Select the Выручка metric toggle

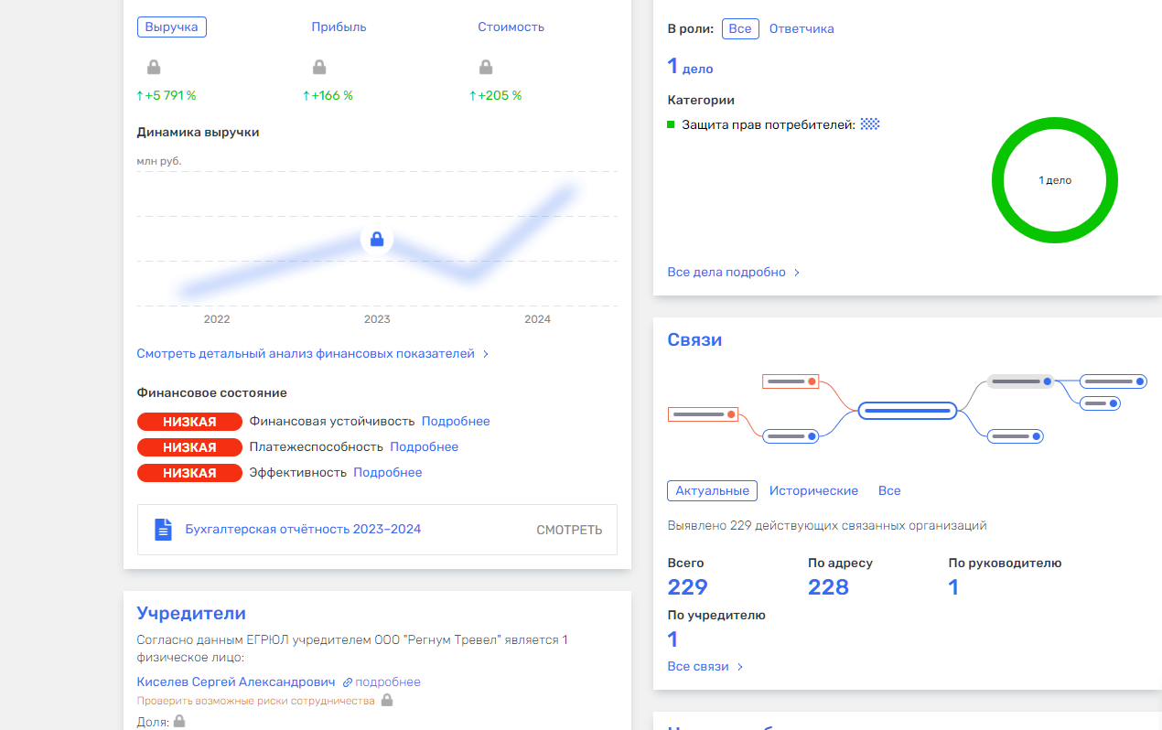172,27
